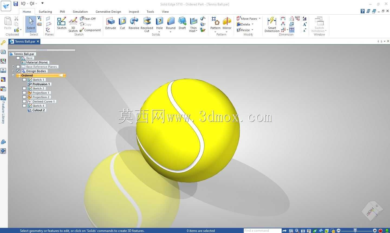Select Cutout 2 in the feature tree
The image size is (390, 233).
(x=37, y=110)
